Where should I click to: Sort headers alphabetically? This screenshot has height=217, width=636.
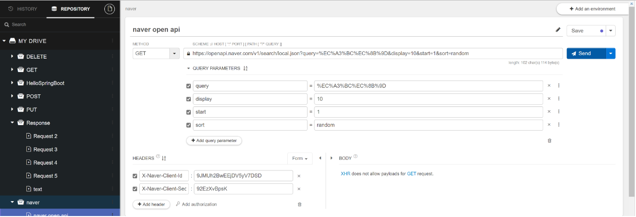164,158
